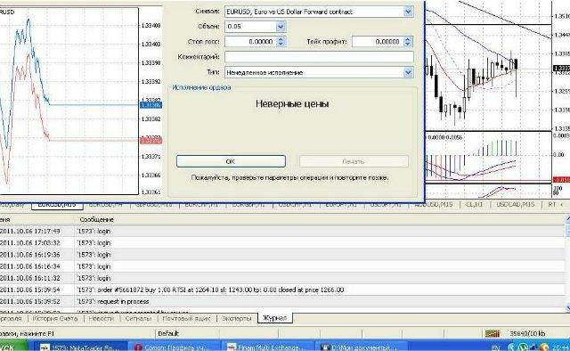Click the Комментарий input field
570x351 pixels.
point(319,57)
